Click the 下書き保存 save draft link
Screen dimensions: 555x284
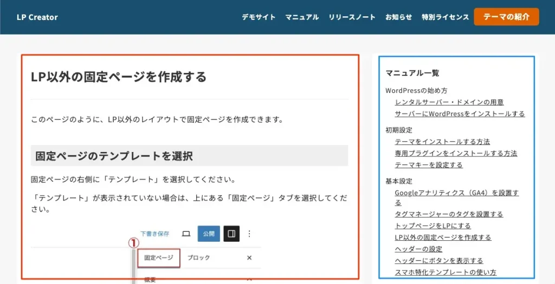154,234
